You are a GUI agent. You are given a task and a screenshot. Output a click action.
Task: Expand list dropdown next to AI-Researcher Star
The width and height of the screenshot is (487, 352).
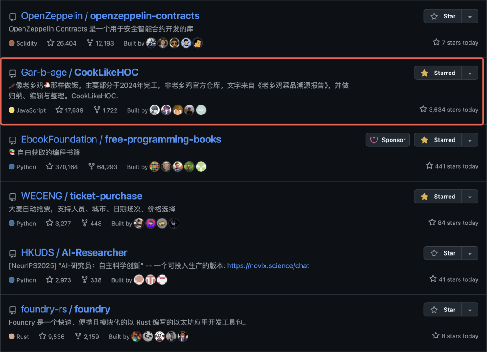[x=470, y=253]
